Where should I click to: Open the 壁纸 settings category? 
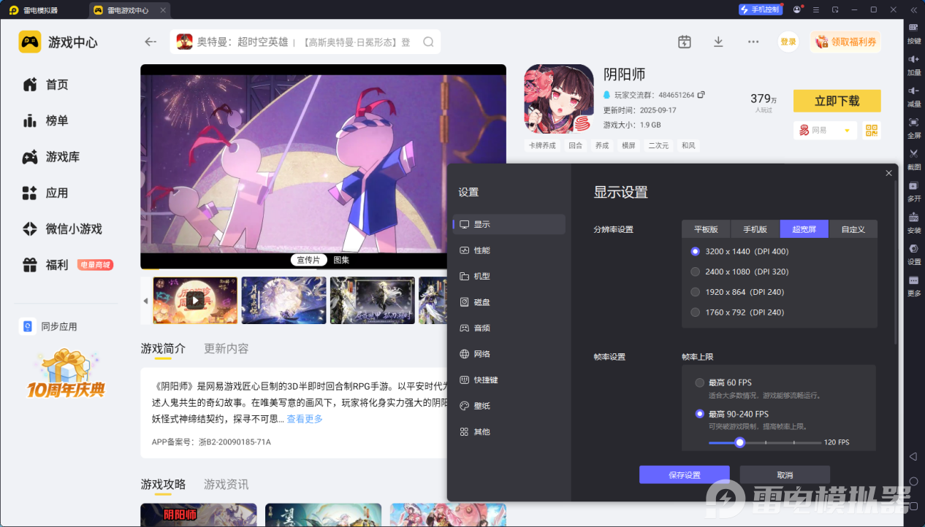(x=509, y=406)
